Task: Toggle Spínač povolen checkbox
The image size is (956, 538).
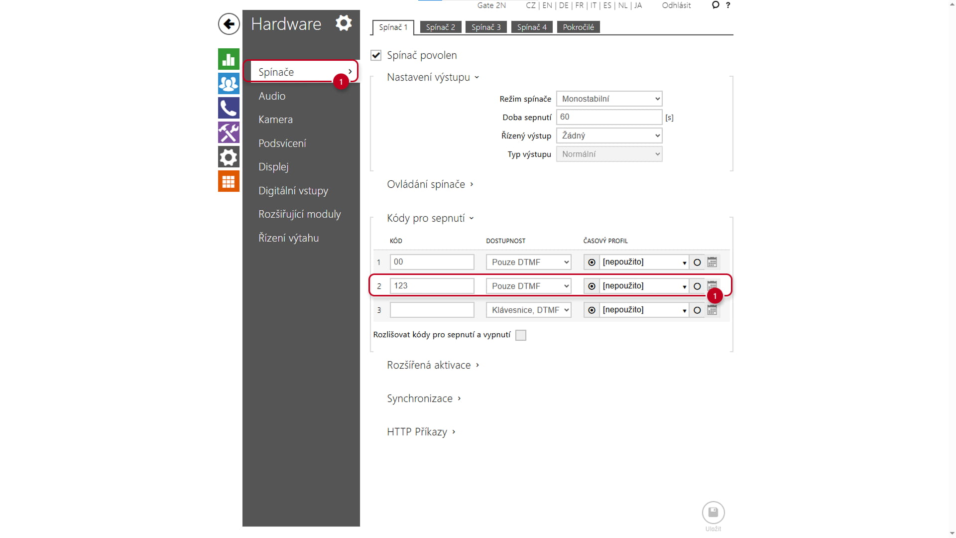Action: click(376, 55)
